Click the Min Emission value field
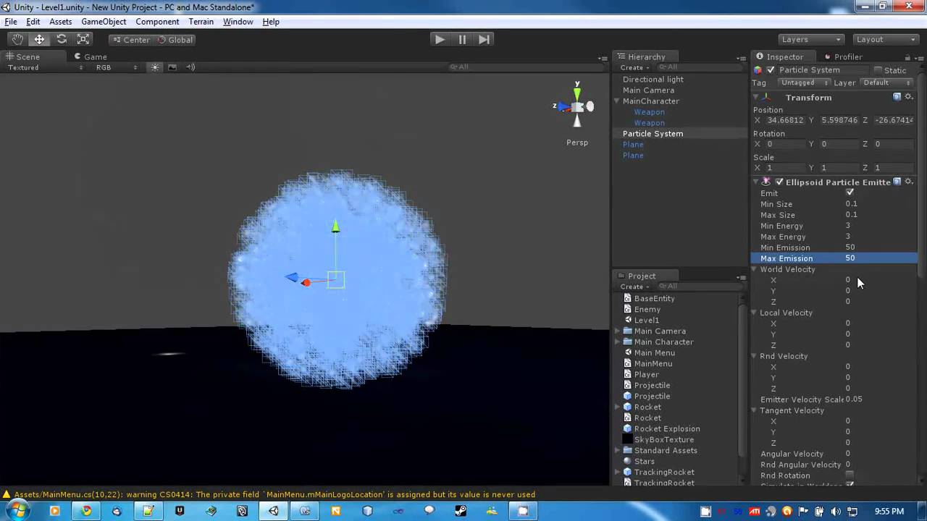Screen dimensions: 927x521 coord(879,247)
